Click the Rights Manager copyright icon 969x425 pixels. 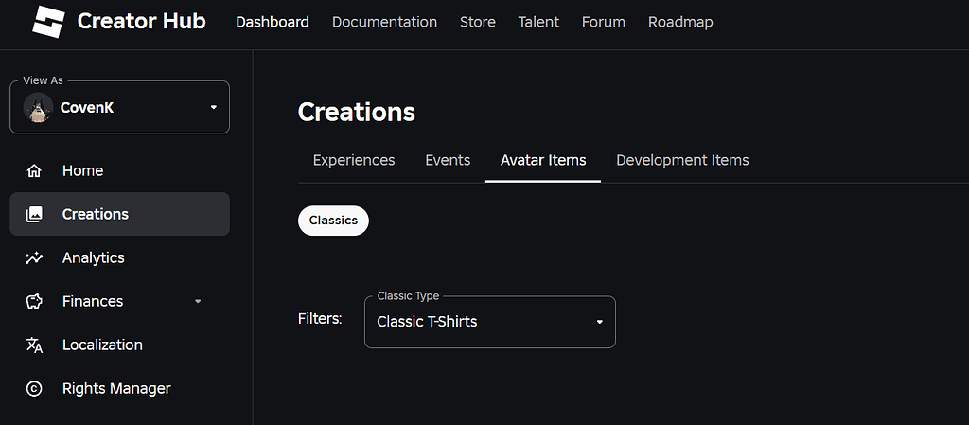coord(34,388)
